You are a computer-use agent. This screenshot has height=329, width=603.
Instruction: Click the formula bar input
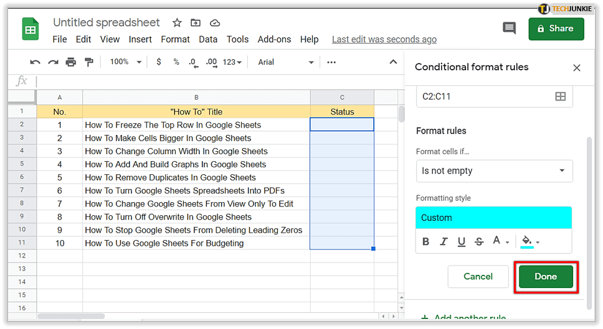212,81
